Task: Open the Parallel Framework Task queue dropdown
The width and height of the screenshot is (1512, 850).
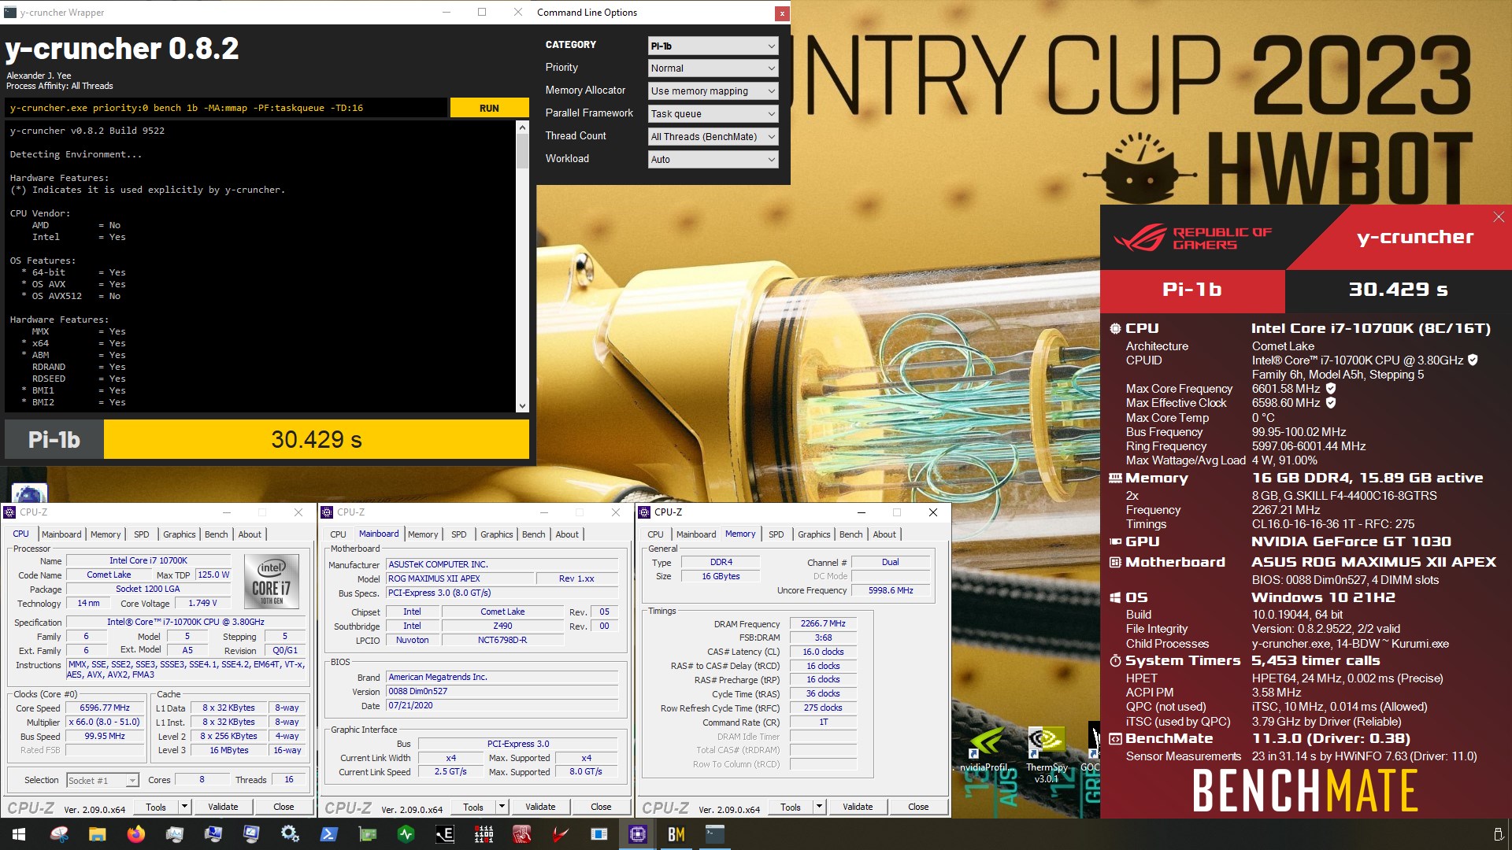Action: pyautogui.click(x=713, y=114)
